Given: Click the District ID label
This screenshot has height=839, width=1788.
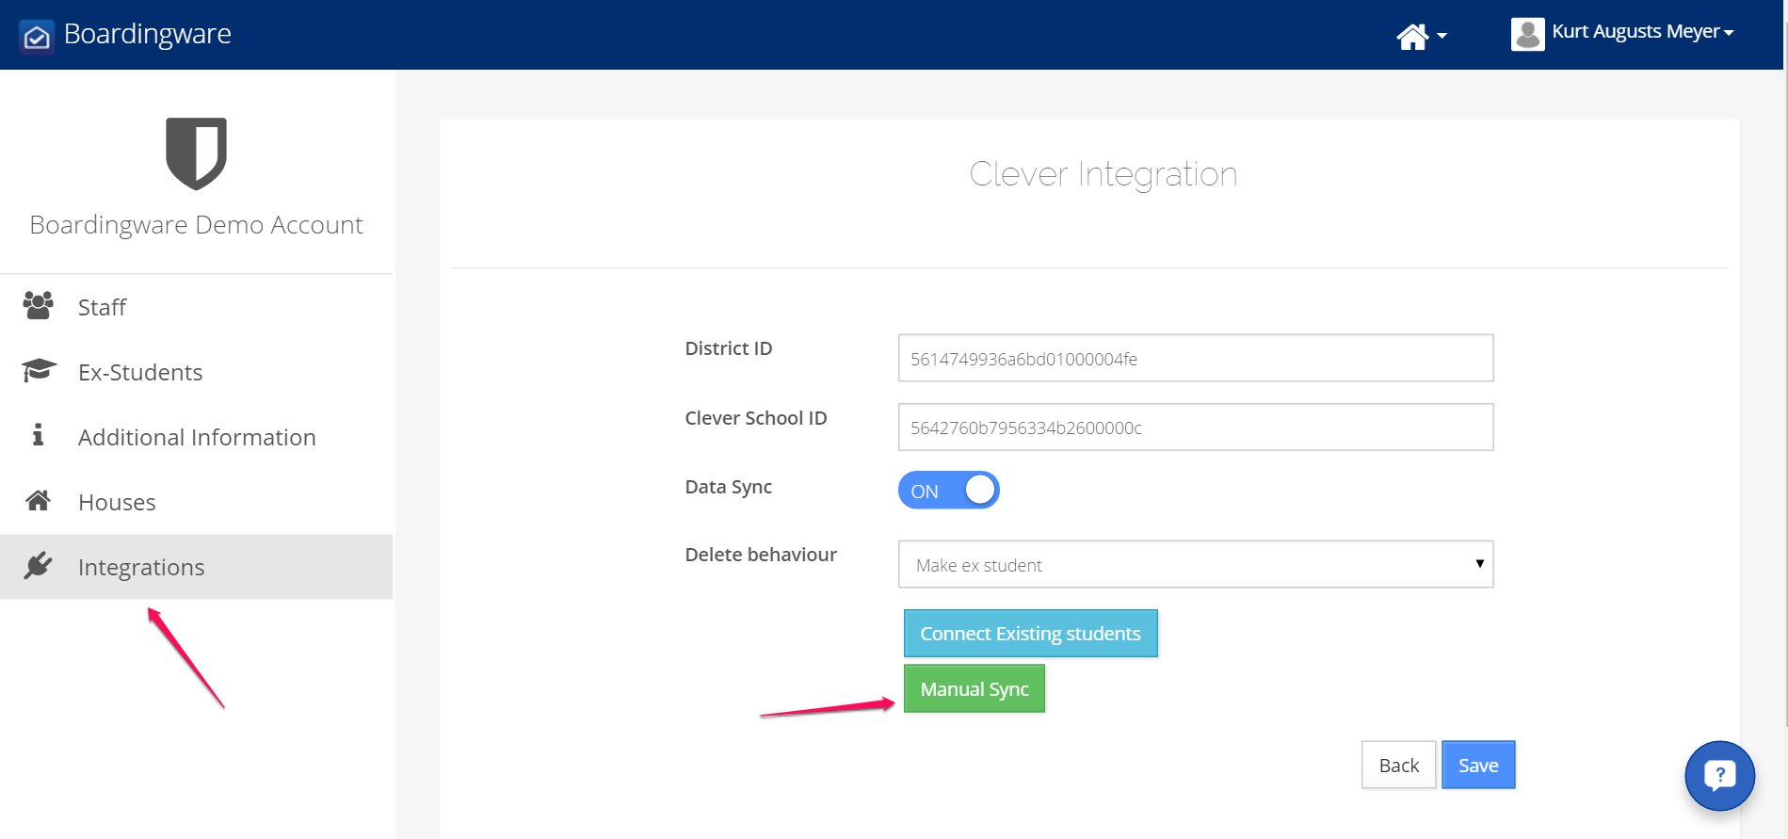Looking at the screenshot, I should pyautogui.click(x=729, y=348).
